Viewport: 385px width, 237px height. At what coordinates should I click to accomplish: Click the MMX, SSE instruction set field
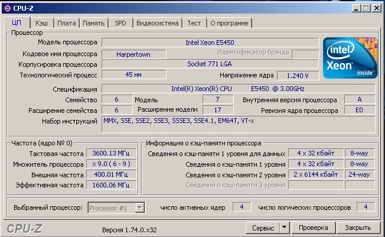pyautogui.click(x=238, y=124)
